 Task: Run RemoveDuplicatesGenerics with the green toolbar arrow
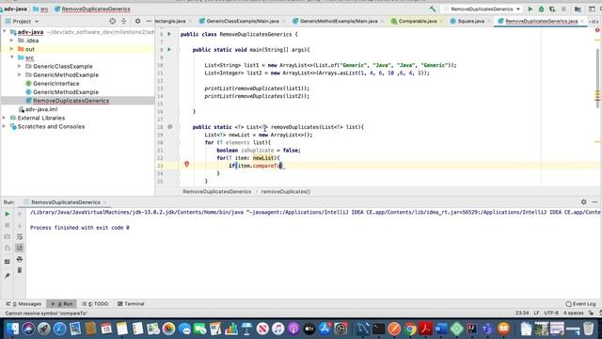(531, 8)
